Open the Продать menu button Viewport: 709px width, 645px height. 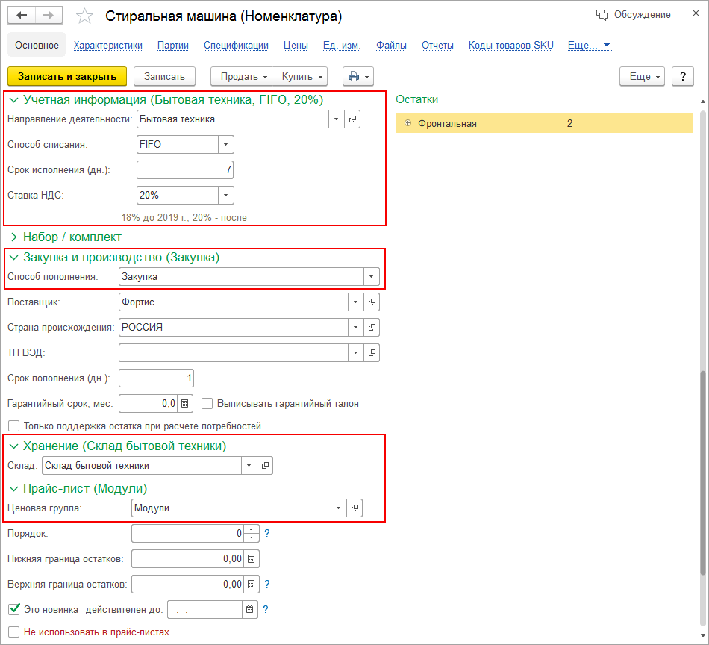coord(242,76)
